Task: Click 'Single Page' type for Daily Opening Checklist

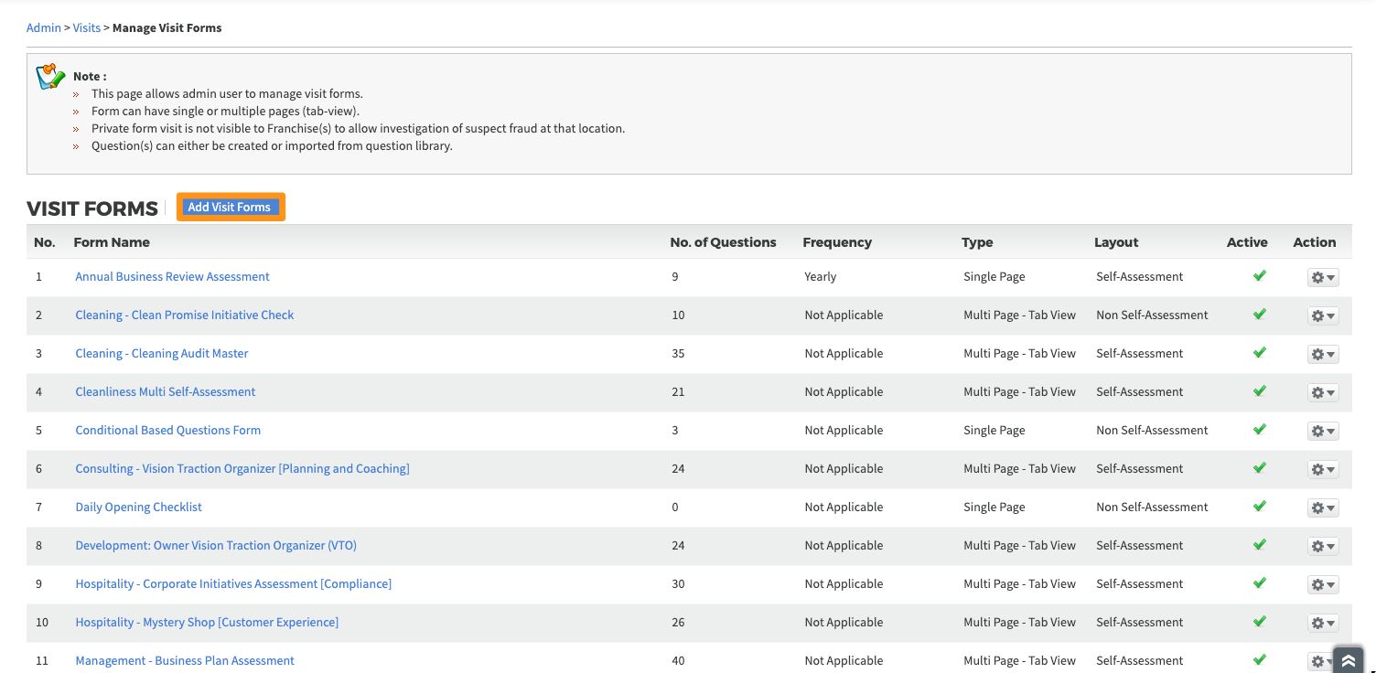Action: [994, 507]
